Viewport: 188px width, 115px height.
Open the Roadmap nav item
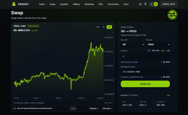pyautogui.click(x=89, y=4)
